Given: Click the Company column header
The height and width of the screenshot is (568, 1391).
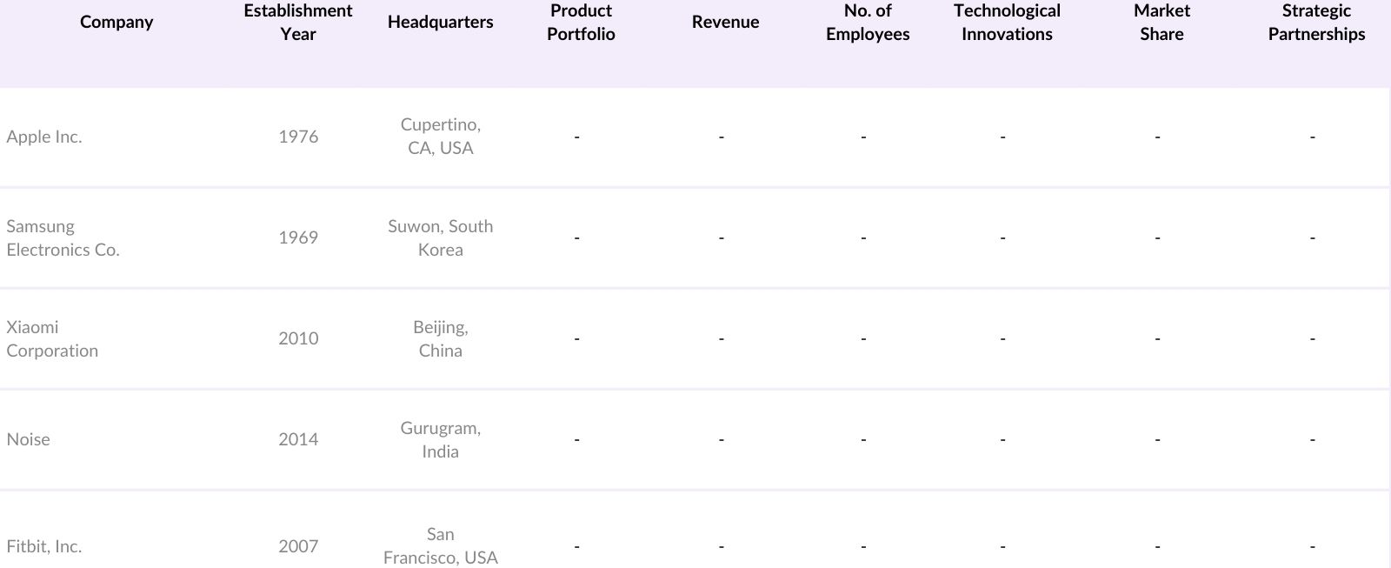Looking at the screenshot, I should tap(116, 23).
